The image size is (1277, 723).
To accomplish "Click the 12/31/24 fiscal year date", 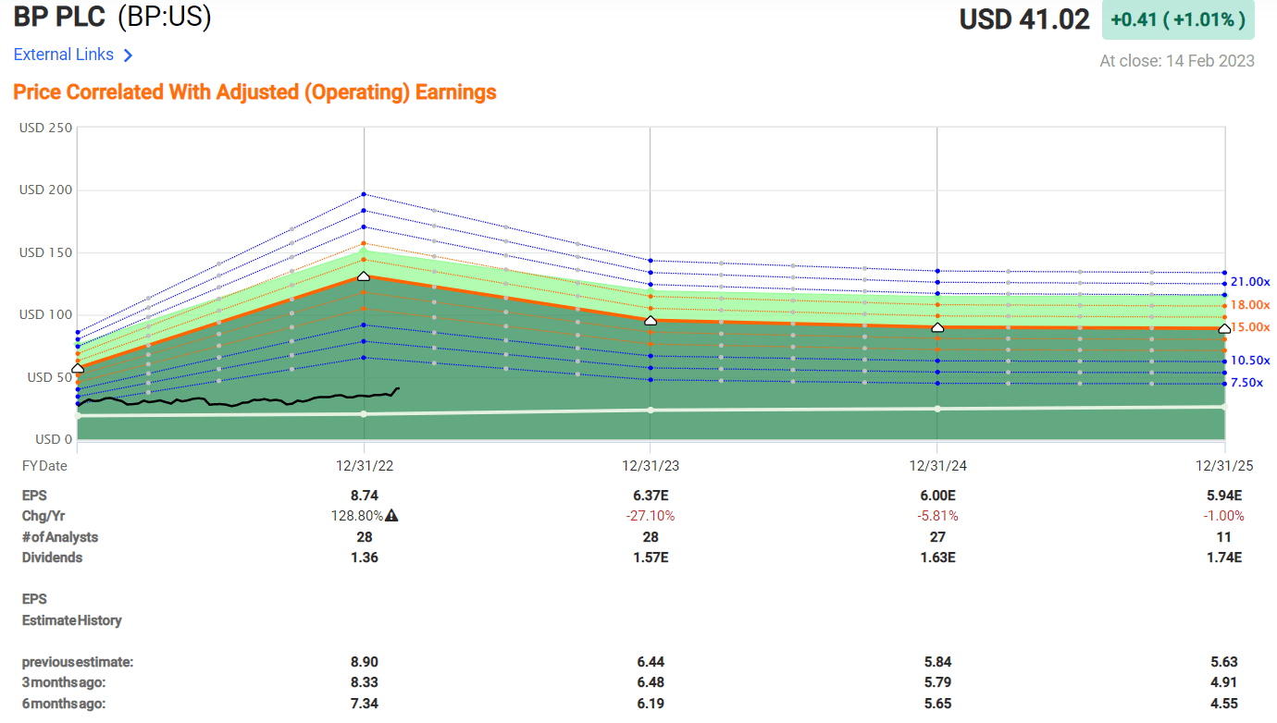I will coord(937,466).
